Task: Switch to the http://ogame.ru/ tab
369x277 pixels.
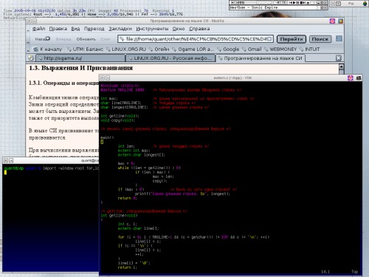Action: tap(80, 58)
